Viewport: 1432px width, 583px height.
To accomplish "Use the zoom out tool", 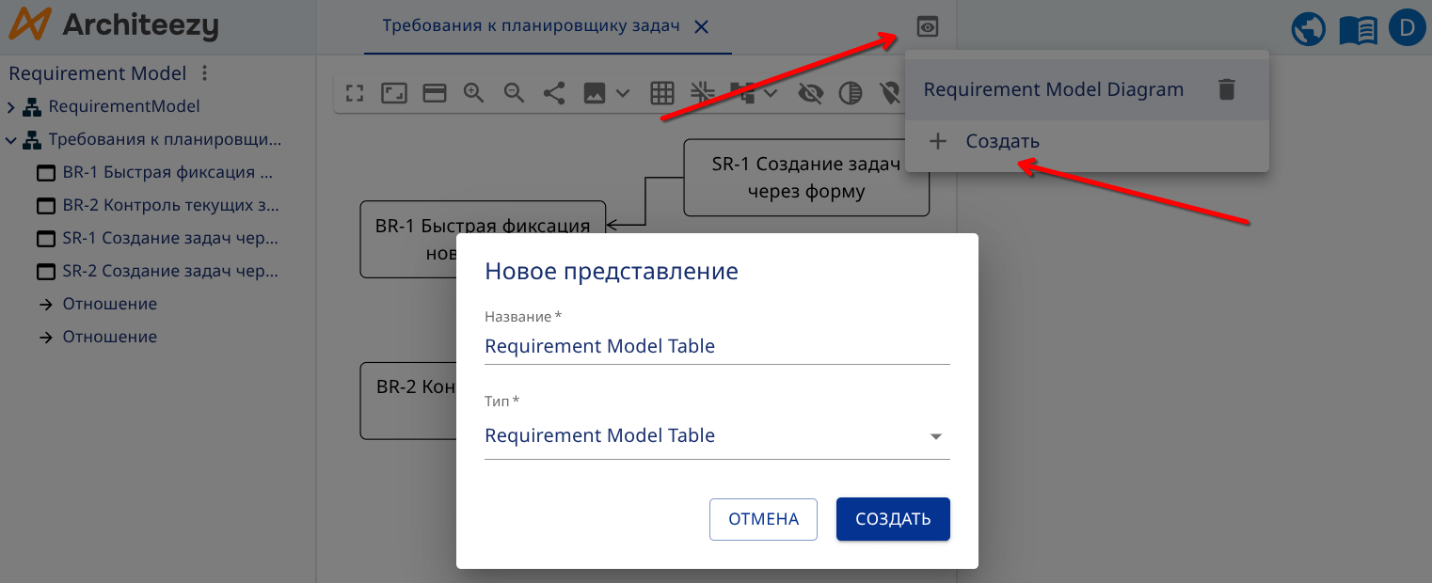I will (513, 93).
